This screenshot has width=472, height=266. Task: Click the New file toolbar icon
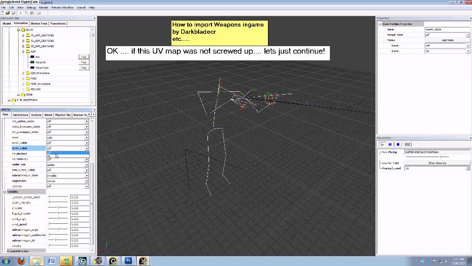2,13
